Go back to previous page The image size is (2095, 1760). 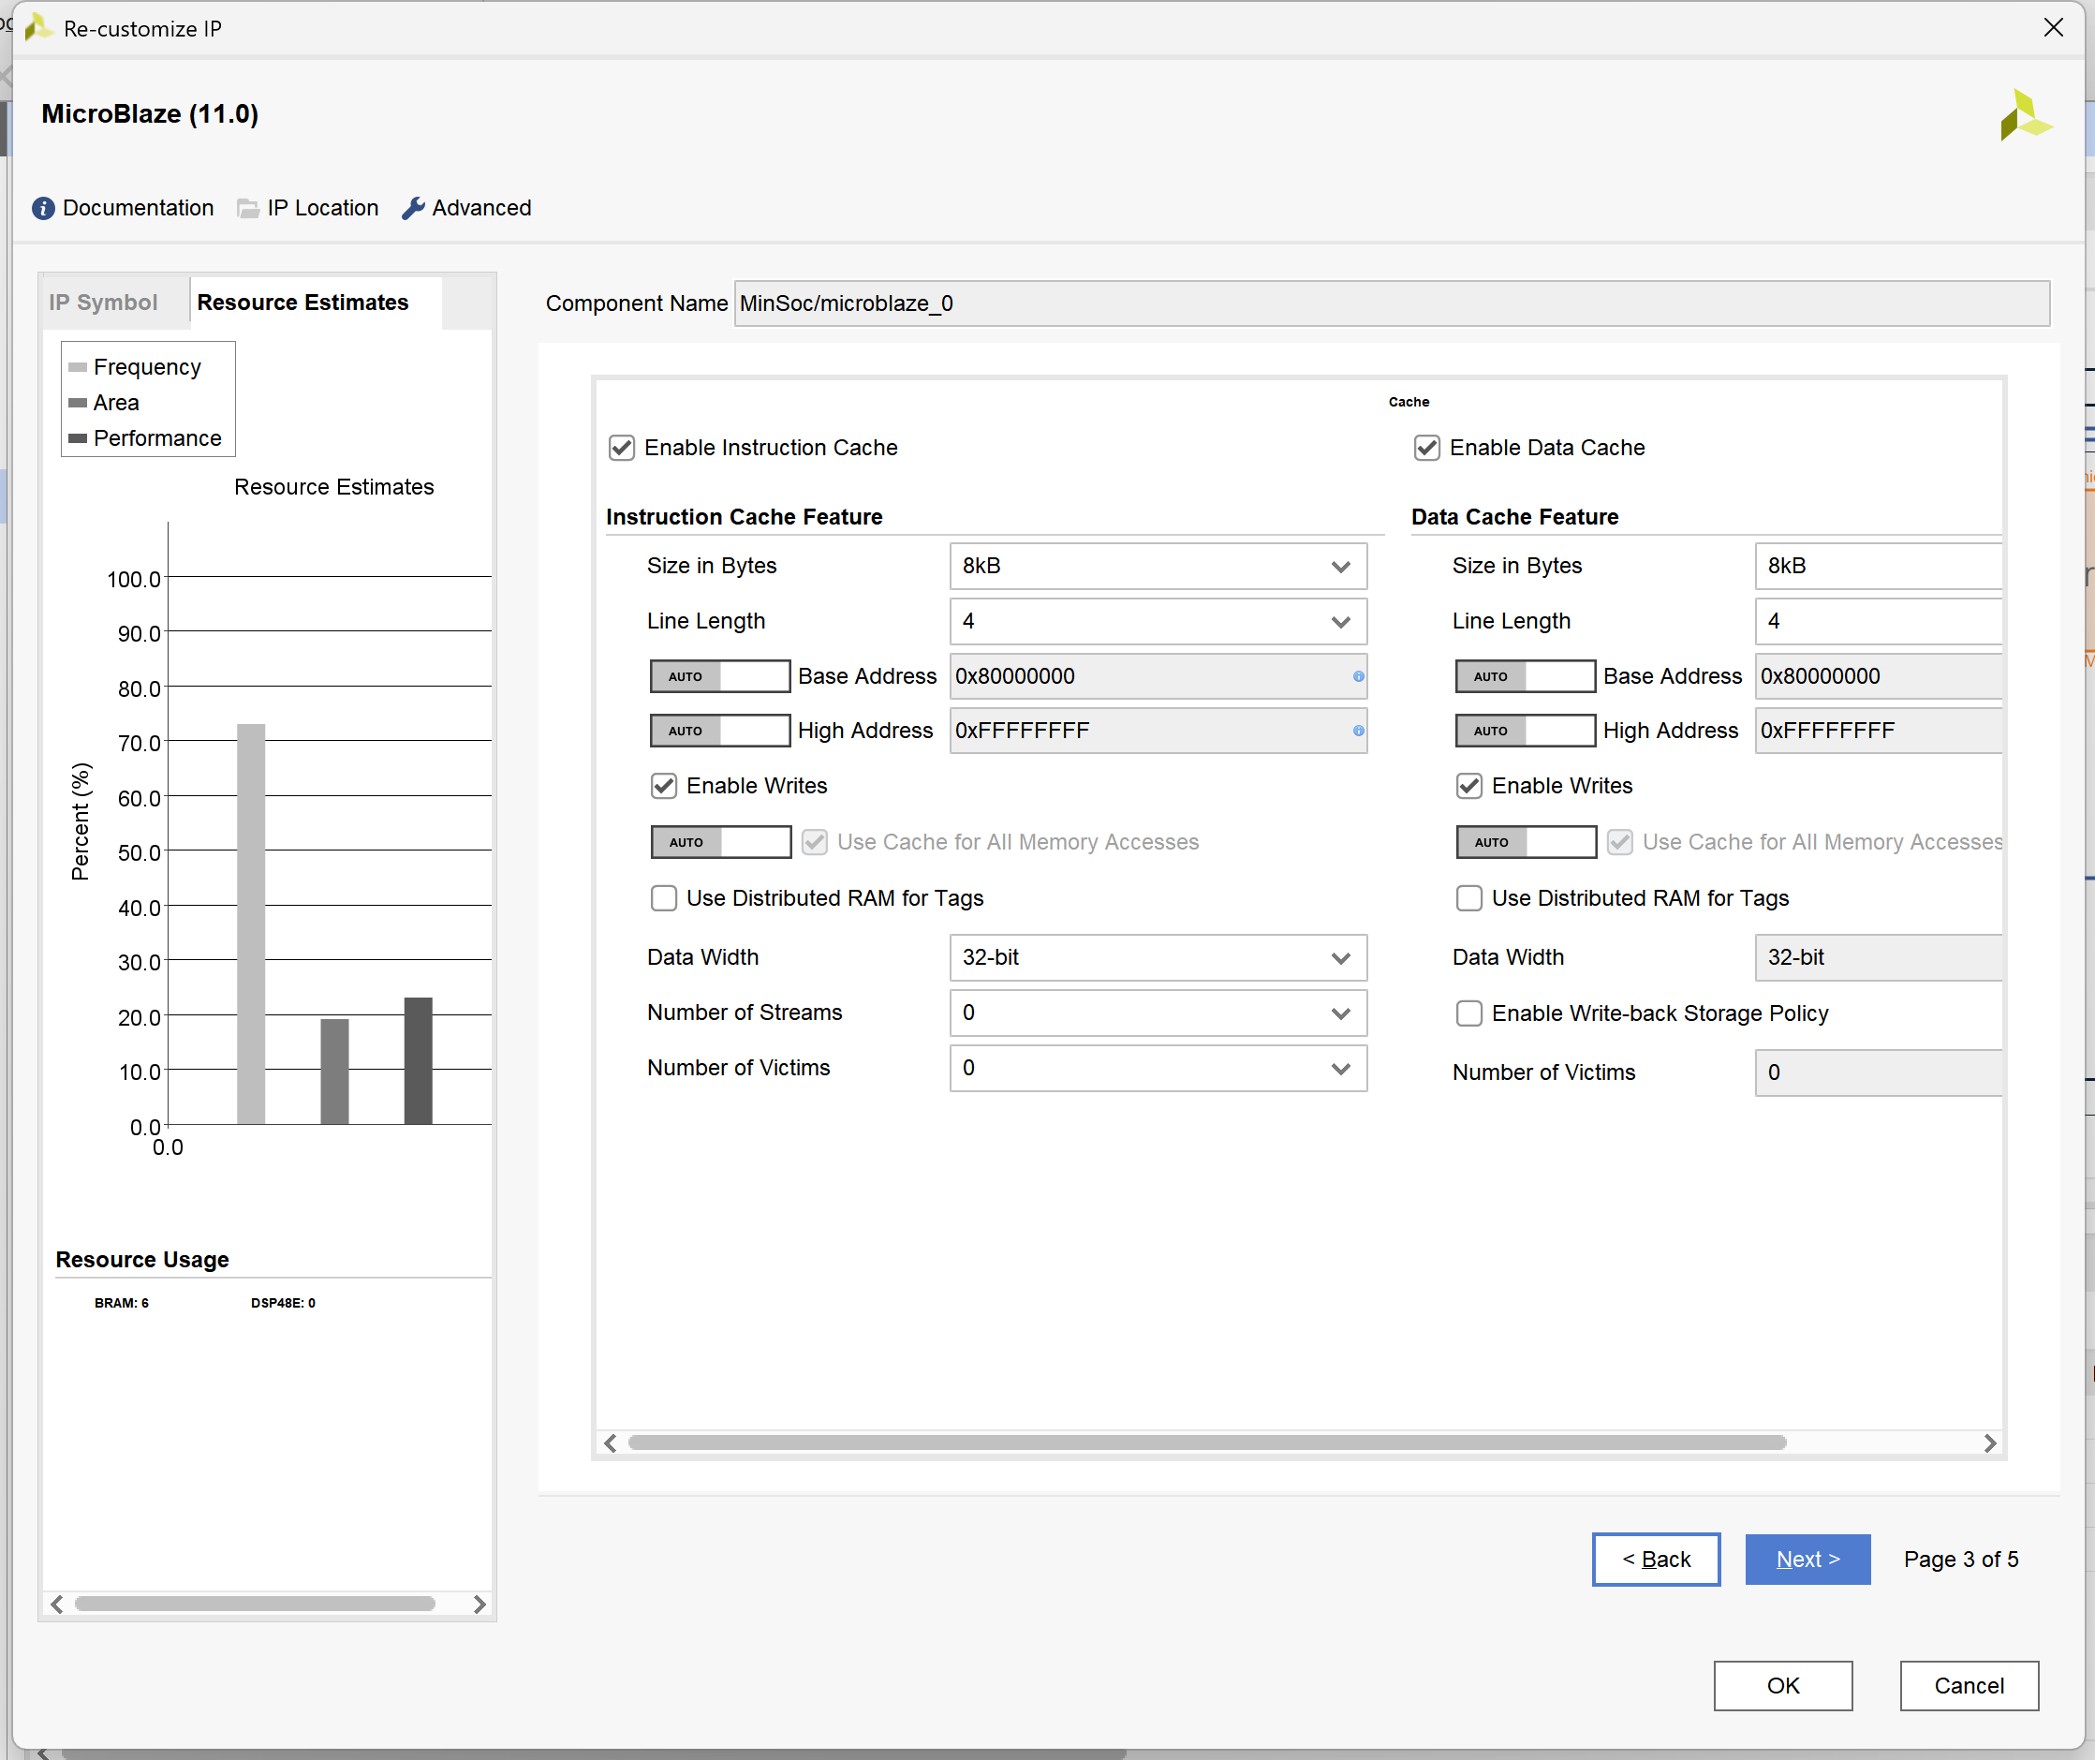[x=1656, y=1559]
